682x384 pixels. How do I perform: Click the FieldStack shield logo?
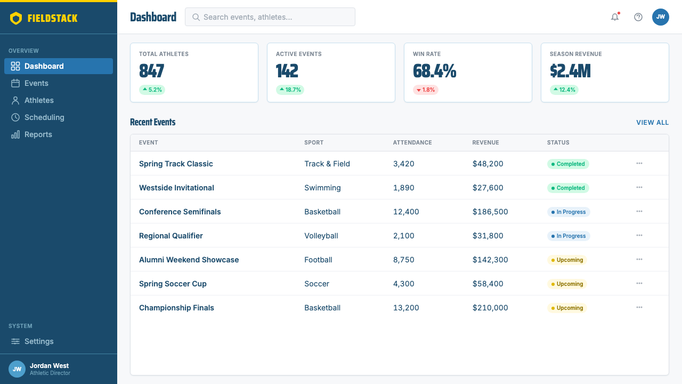pos(16,18)
